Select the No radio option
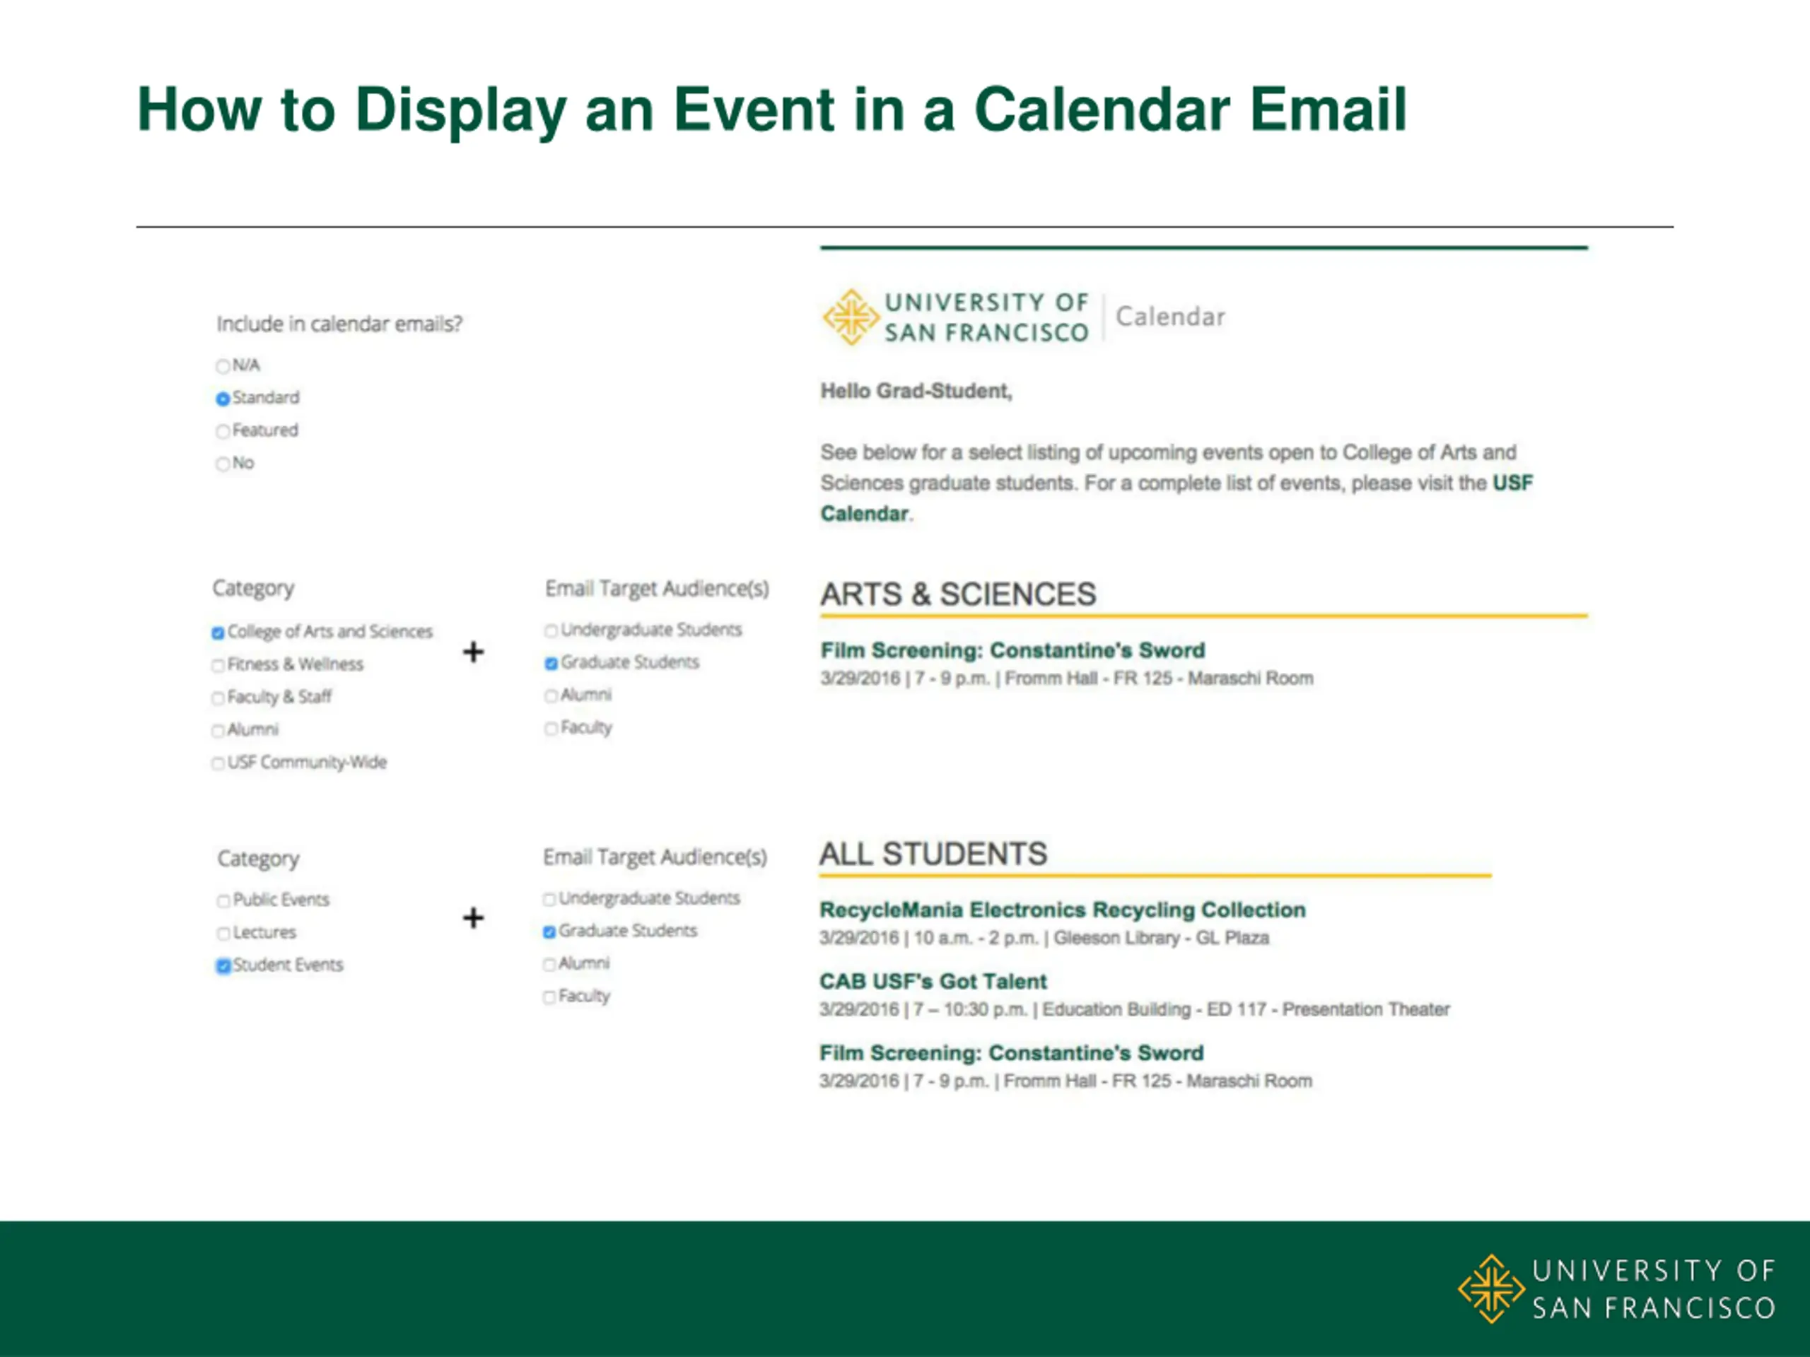This screenshot has height=1357, width=1810. point(223,464)
